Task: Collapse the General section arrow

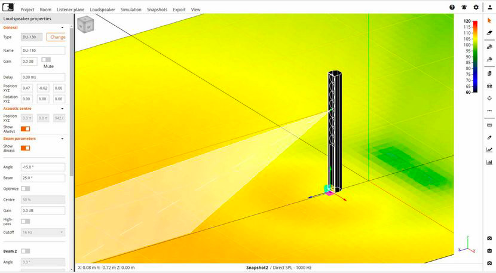Action: coord(62,28)
